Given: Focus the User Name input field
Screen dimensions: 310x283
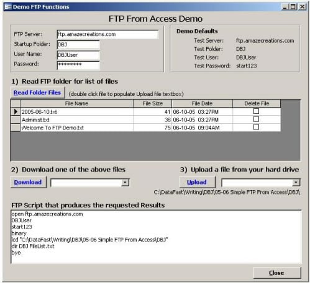Looking at the screenshot, I should (78, 55).
